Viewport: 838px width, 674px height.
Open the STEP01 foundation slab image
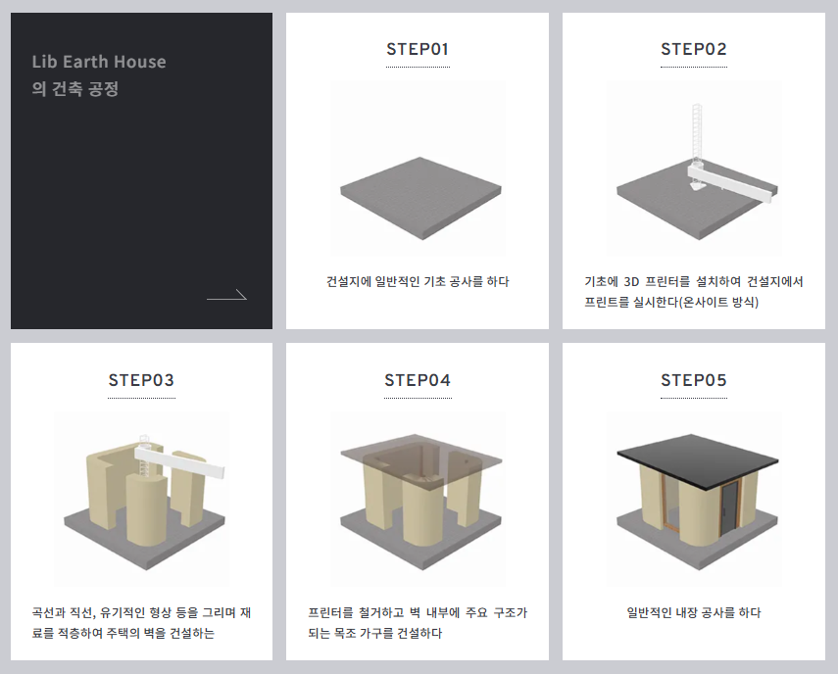pos(418,168)
